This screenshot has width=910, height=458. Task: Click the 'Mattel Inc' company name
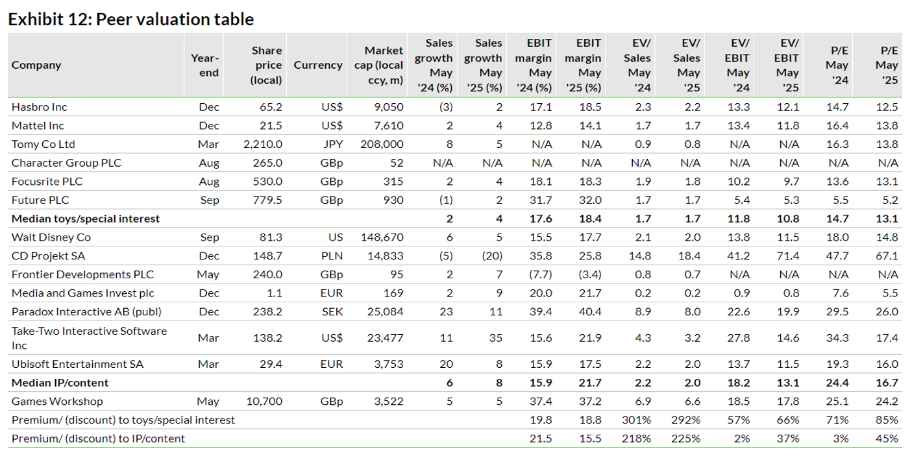pyautogui.click(x=38, y=125)
